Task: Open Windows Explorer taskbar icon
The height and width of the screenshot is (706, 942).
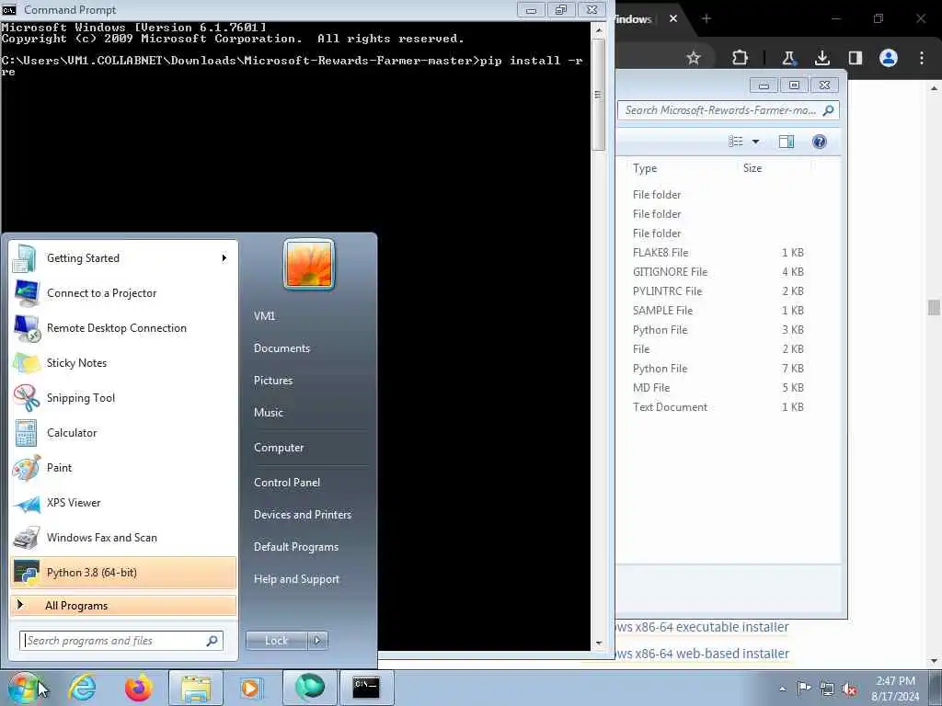Action: [x=196, y=688]
